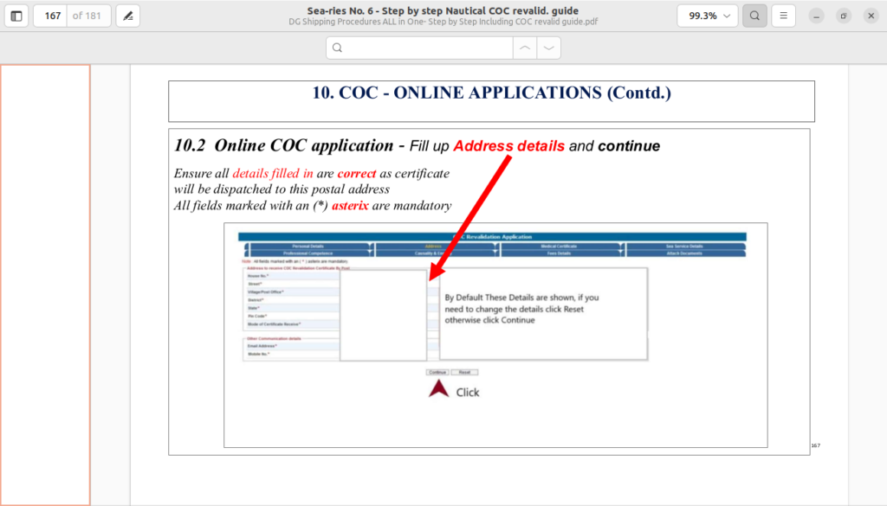Select the page thumbnail in the sidebar
Image resolution: width=887 pixels, height=506 pixels.
tap(45, 285)
